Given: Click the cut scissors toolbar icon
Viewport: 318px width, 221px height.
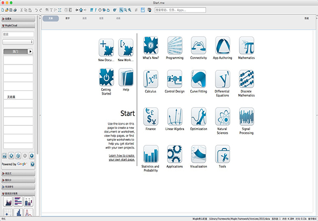Looking at the screenshot, I should [22, 10].
